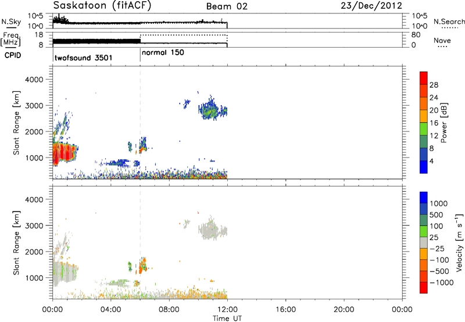Click 'Slant Range [km]' label of power panel
The width and height of the screenshot is (465, 322).
pos(16,123)
